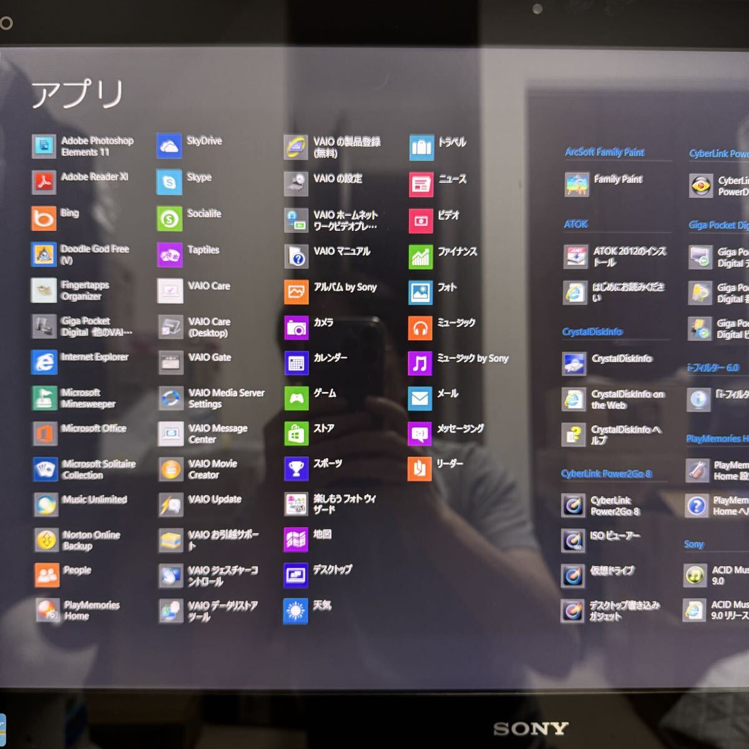Start Doodle God Free game
Image resolution: width=749 pixels, height=749 pixels.
(x=81, y=254)
